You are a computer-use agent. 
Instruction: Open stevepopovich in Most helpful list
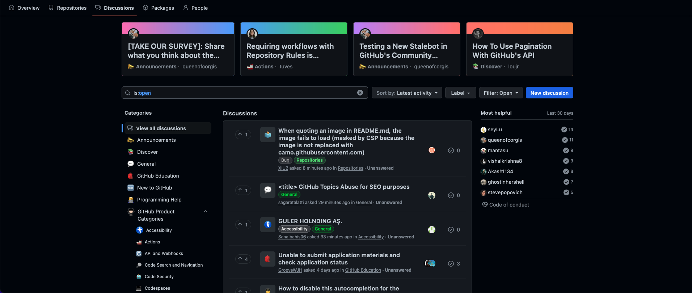[x=505, y=192]
